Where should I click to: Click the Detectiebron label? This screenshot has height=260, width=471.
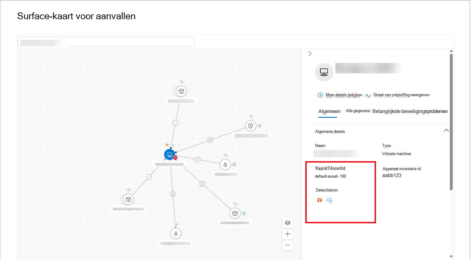pos(327,190)
